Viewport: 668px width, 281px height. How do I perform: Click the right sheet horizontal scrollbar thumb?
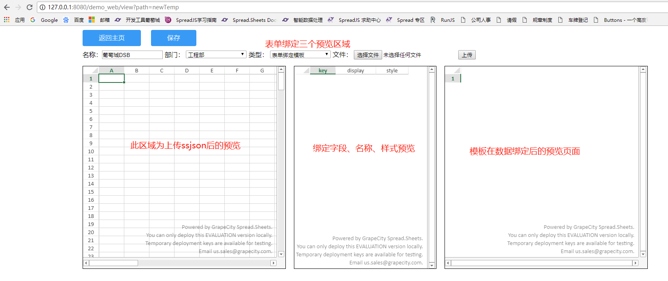click(542, 263)
